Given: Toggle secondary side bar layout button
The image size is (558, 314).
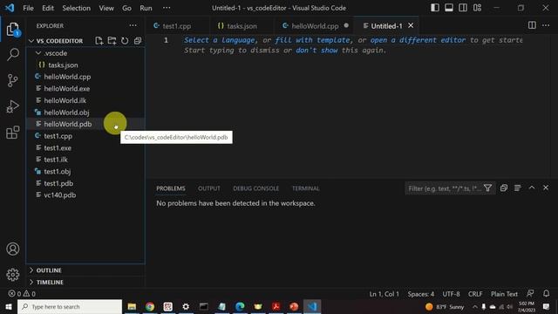Looking at the screenshot, I should tap(463, 8).
